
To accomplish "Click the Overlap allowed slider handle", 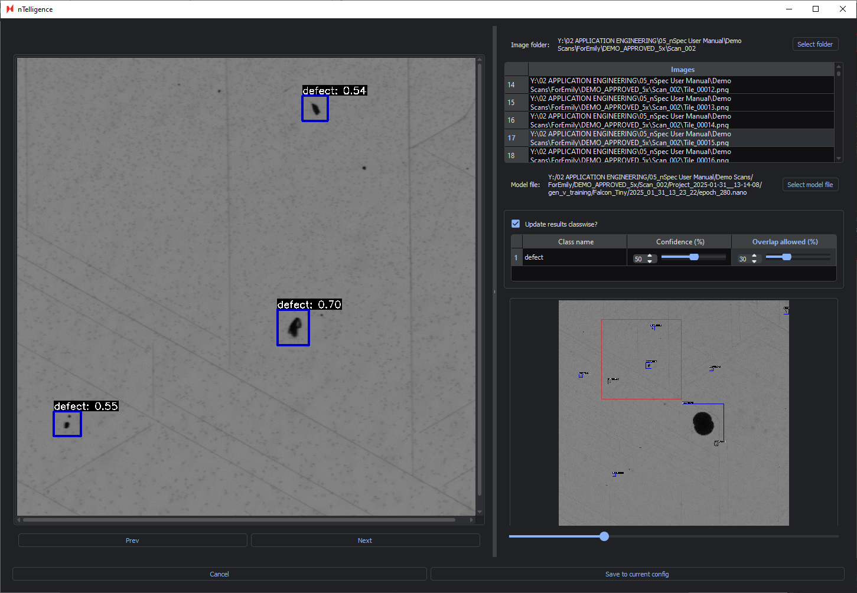I will point(787,257).
